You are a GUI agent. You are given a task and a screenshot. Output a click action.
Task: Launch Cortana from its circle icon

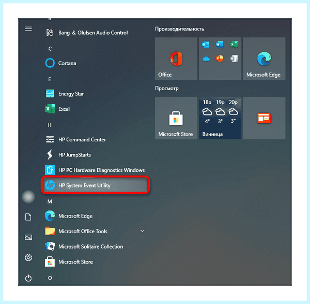[x=50, y=63]
